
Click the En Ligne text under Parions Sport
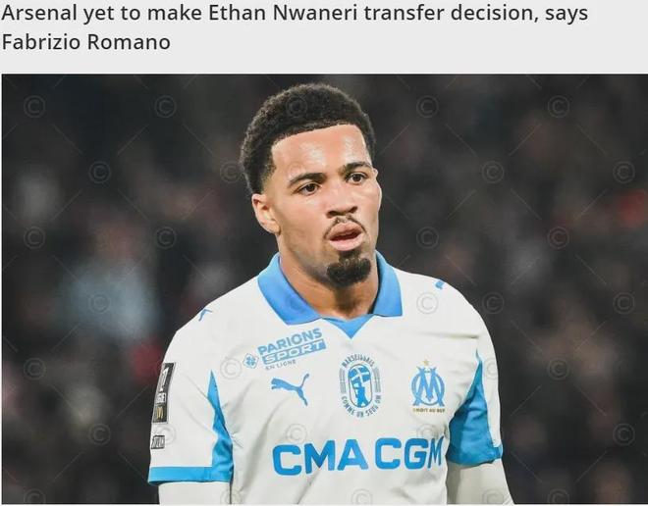[281, 364]
